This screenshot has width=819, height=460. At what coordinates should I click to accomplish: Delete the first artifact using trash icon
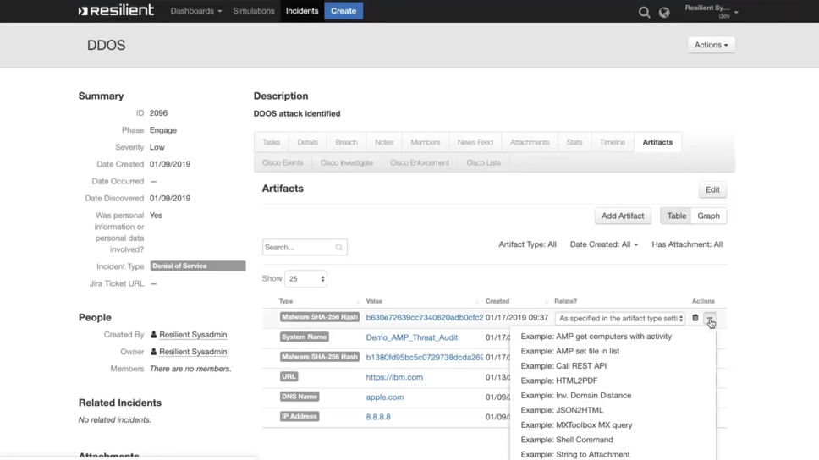(695, 319)
